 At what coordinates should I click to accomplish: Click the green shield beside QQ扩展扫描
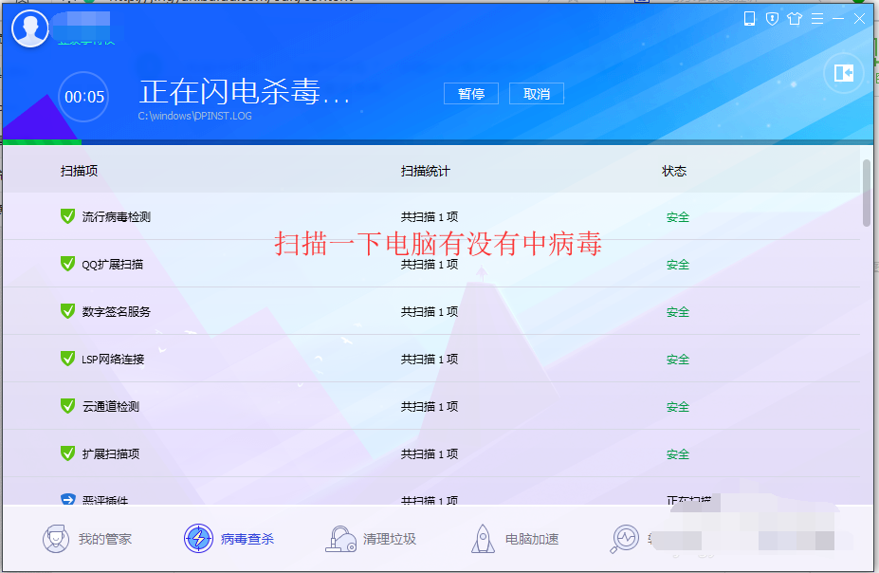coord(68,264)
